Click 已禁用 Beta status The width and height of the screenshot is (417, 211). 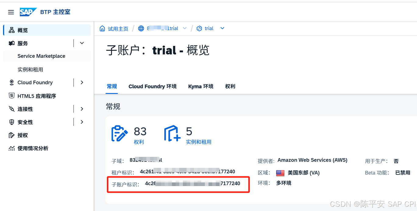[403, 173]
